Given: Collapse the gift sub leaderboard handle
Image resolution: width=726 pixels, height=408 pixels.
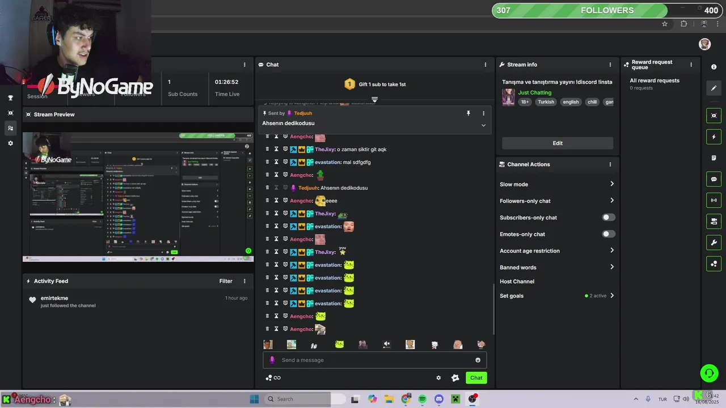Looking at the screenshot, I should (374, 100).
